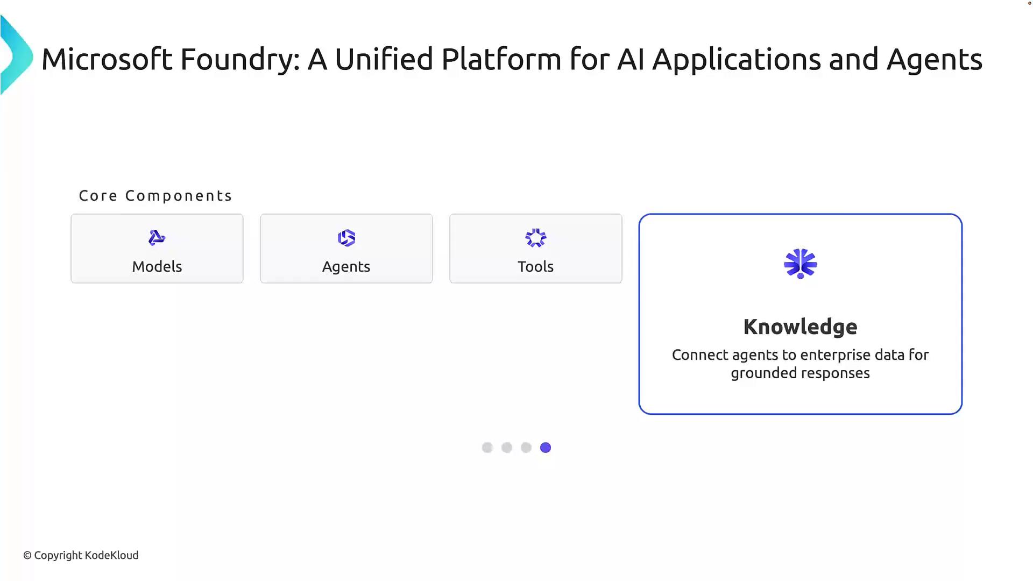Click the Copyright KodeKloud footer text

point(81,555)
